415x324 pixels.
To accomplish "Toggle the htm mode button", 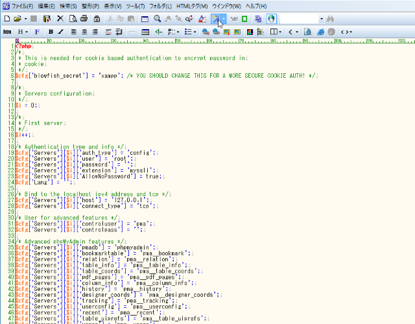I will click(x=7, y=31).
